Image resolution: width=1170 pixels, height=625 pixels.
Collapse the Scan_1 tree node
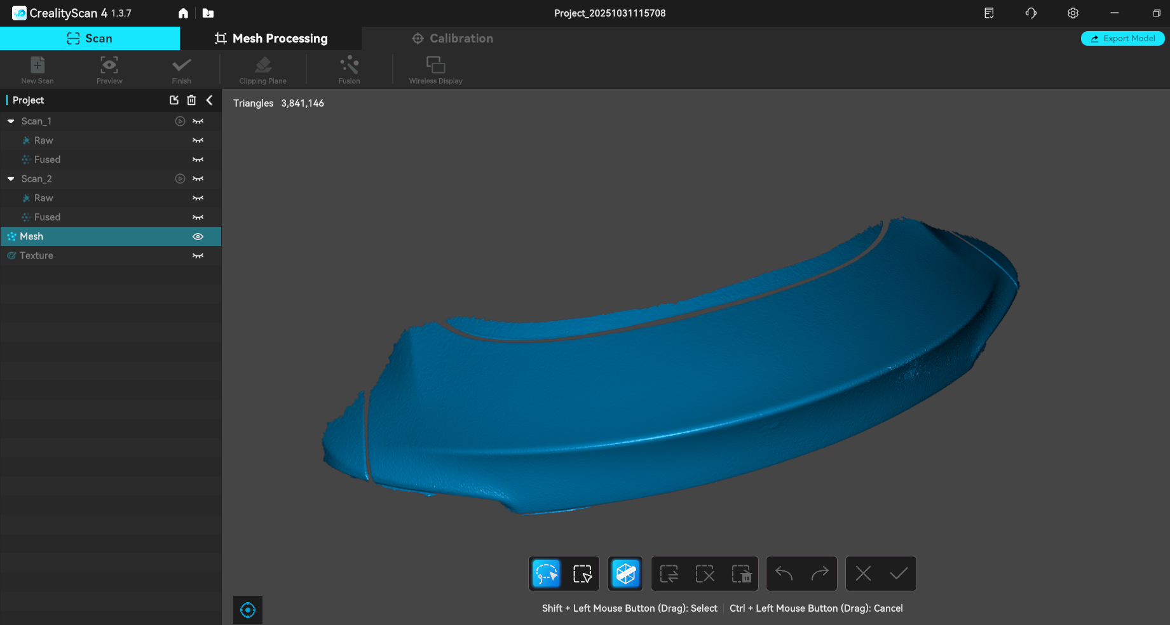(11, 121)
